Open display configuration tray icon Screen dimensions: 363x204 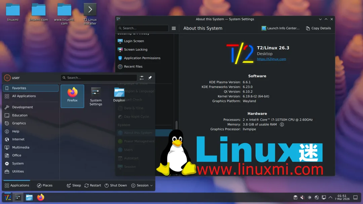coord(324,197)
